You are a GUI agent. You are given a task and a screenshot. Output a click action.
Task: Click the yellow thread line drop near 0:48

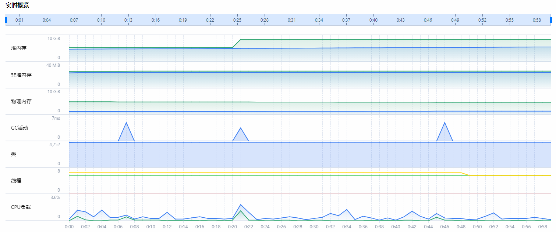tap(465, 174)
